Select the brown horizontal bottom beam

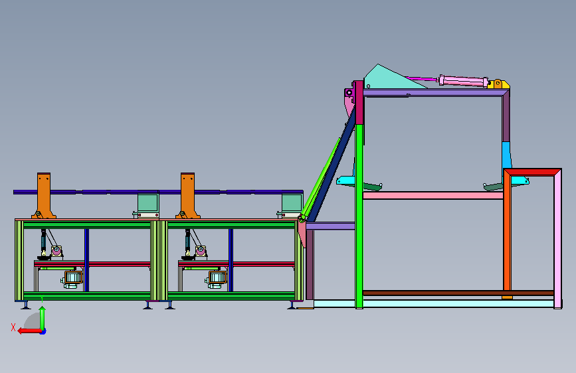click(458, 293)
